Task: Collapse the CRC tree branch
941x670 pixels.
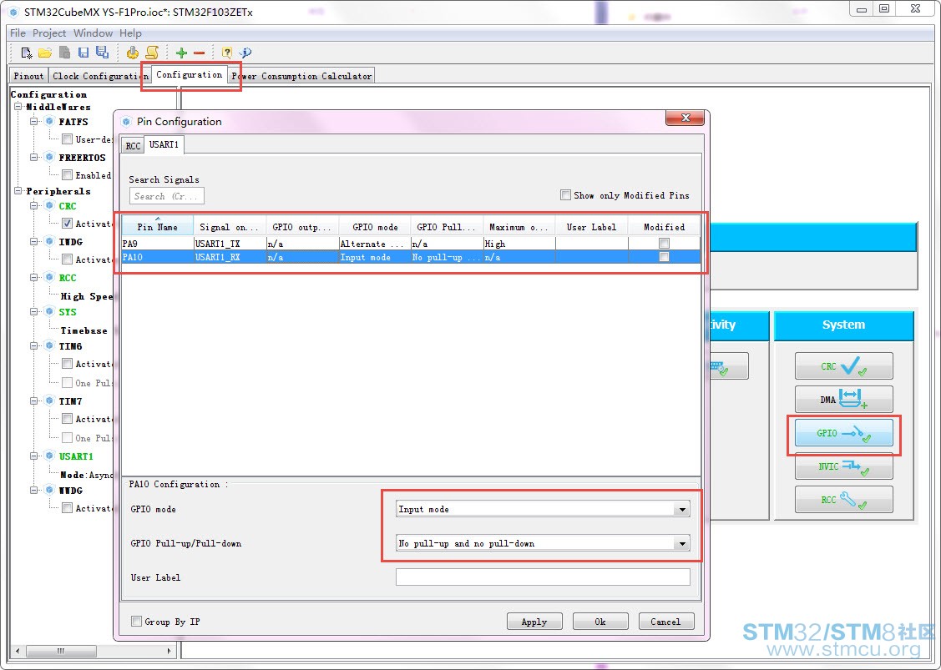Action: pyautogui.click(x=34, y=206)
